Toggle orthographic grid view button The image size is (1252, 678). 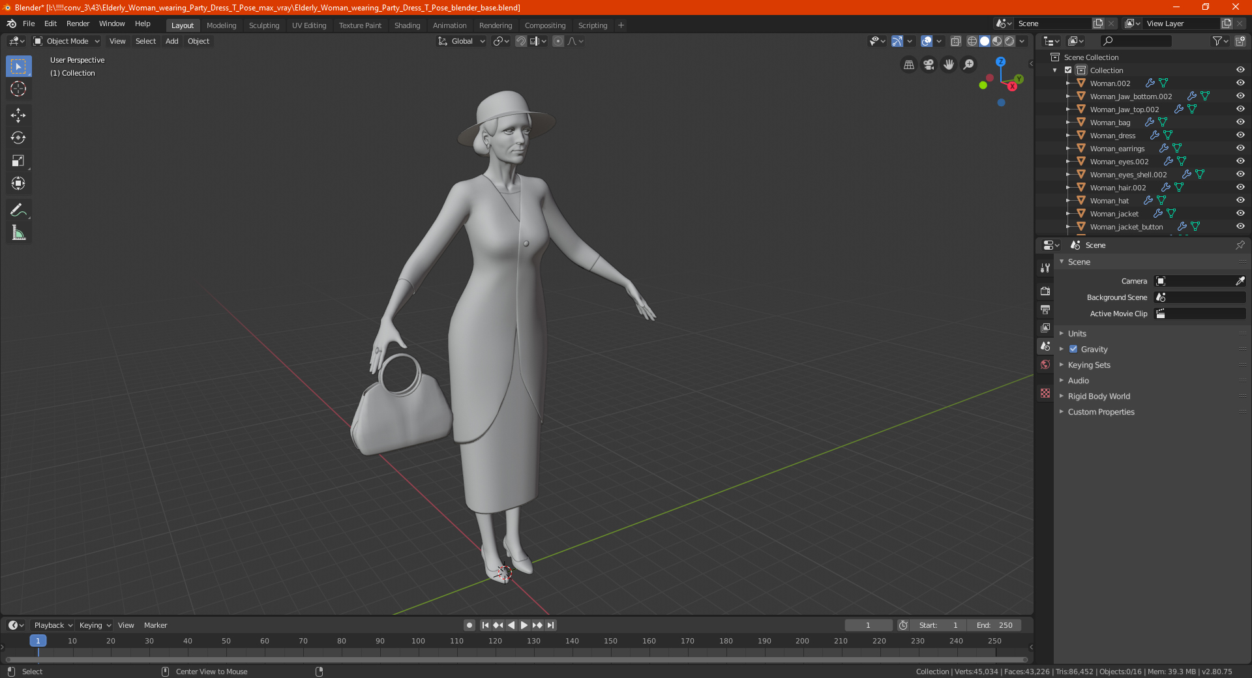point(908,65)
